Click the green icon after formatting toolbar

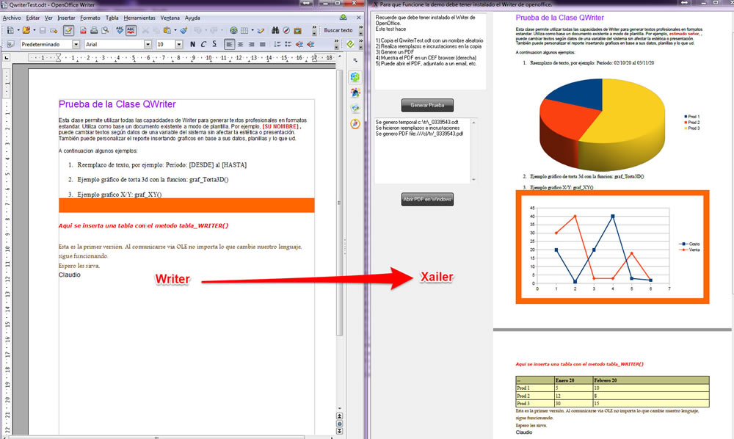[x=350, y=44]
